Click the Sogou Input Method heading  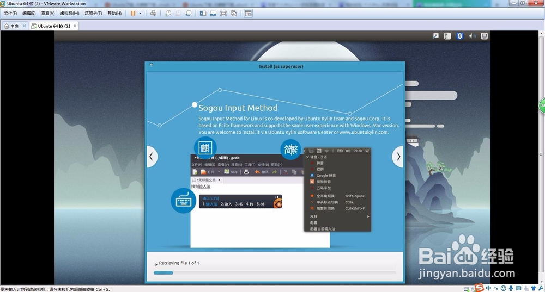click(x=238, y=108)
